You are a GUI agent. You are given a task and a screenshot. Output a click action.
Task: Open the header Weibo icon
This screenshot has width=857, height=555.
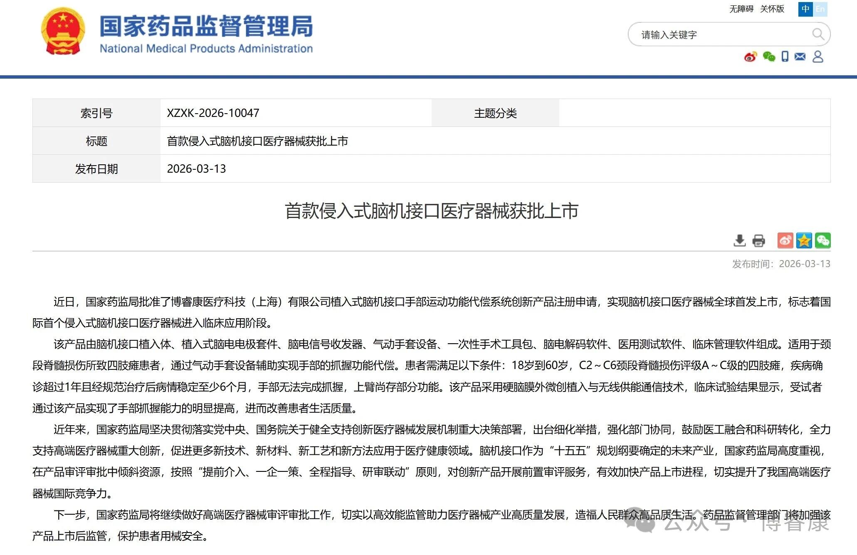(x=751, y=57)
